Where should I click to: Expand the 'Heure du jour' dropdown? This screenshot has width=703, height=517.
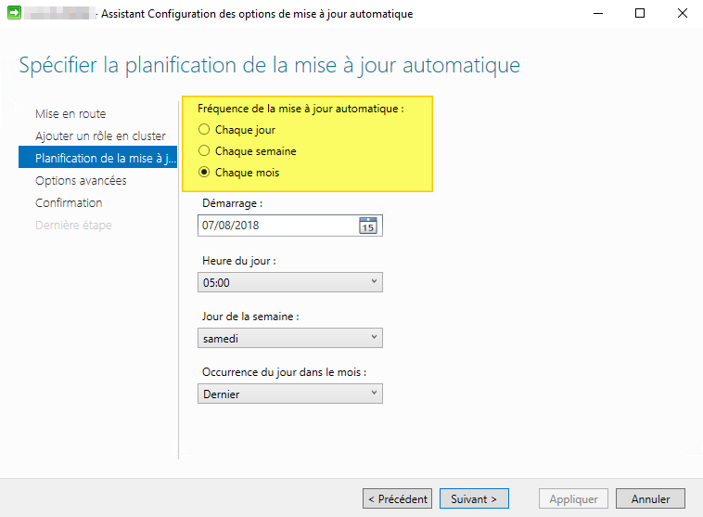(290, 282)
